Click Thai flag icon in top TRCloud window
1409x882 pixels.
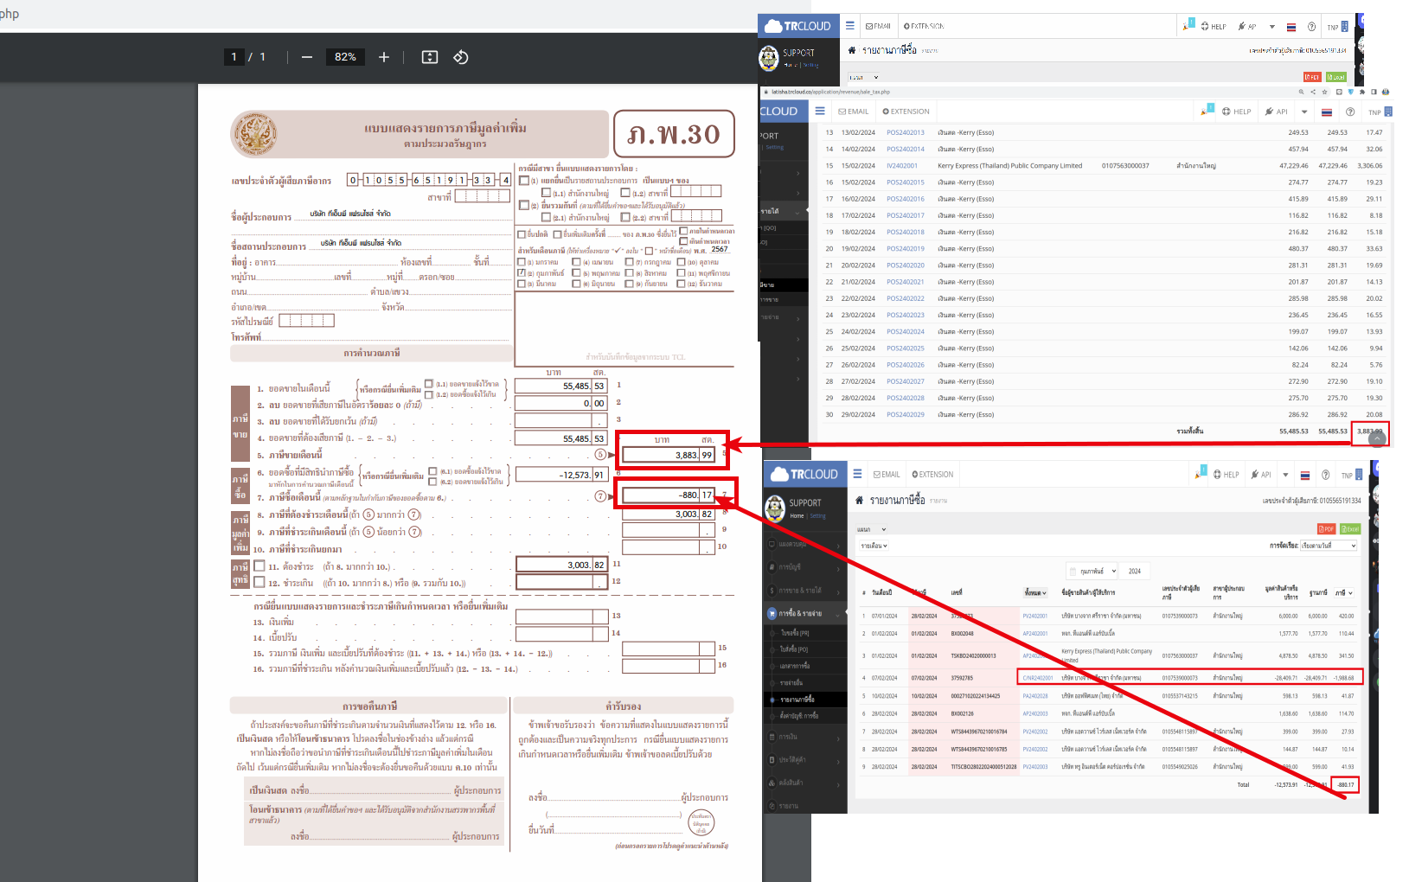pyautogui.click(x=1291, y=27)
